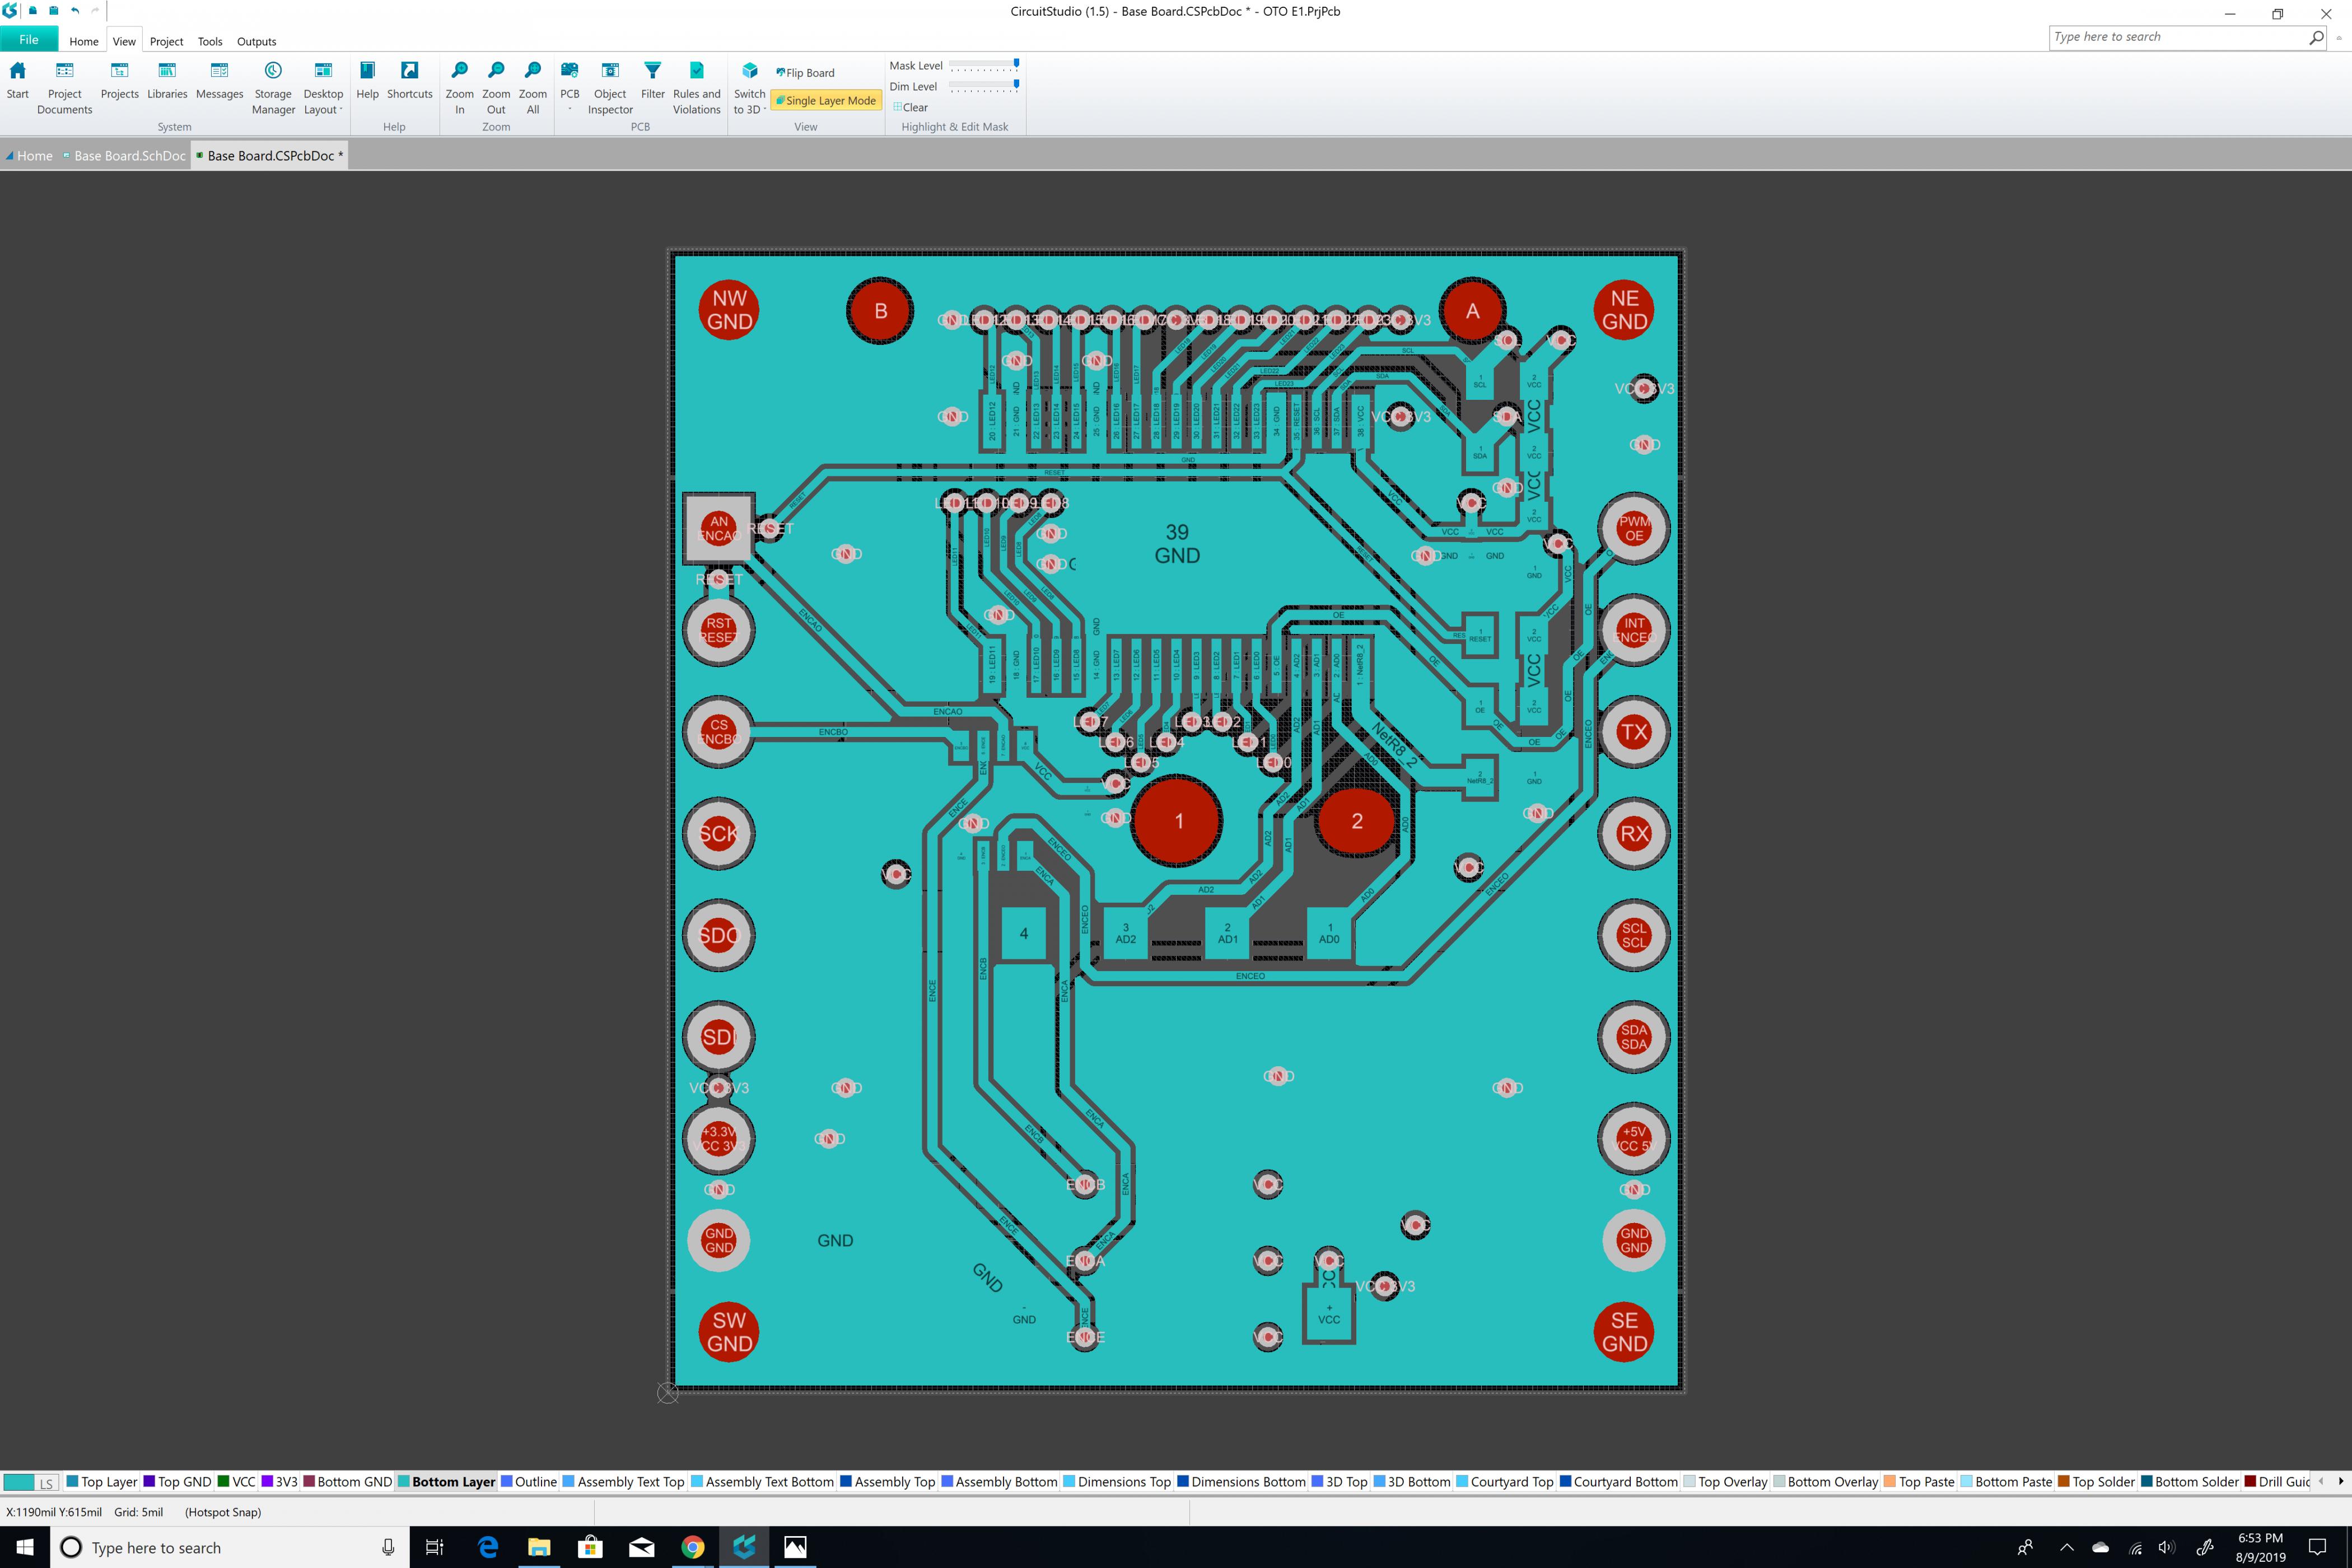Open the Tools ribbon tab
Viewport: 2352px width, 1568px height.
[210, 41]
